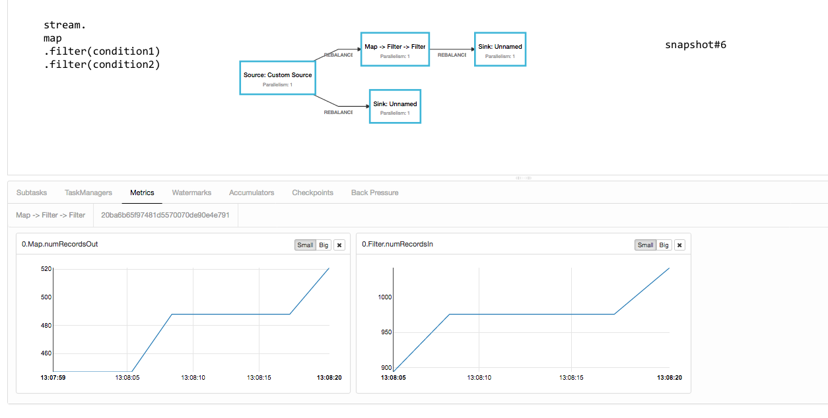Screen dimensions: 828x418
Task: Go to the Watermarks tab
Action: pos(191,193)
